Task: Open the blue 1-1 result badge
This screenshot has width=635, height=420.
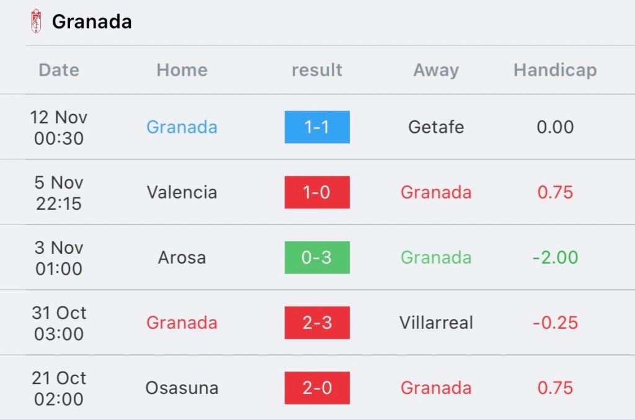Action: tap(317, 127)
